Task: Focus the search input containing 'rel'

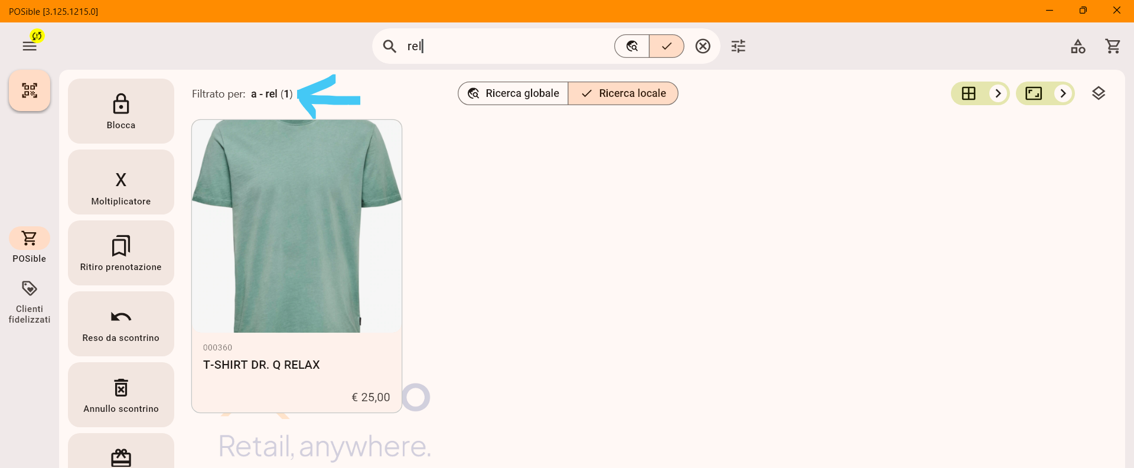Action: (507, 46)
